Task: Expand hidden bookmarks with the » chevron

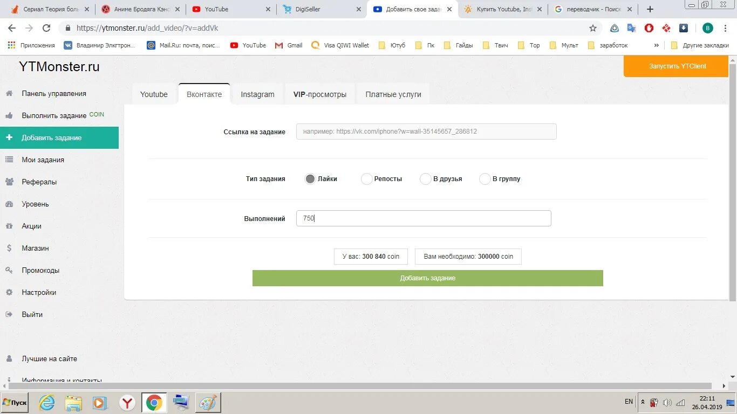Action: 657,45
